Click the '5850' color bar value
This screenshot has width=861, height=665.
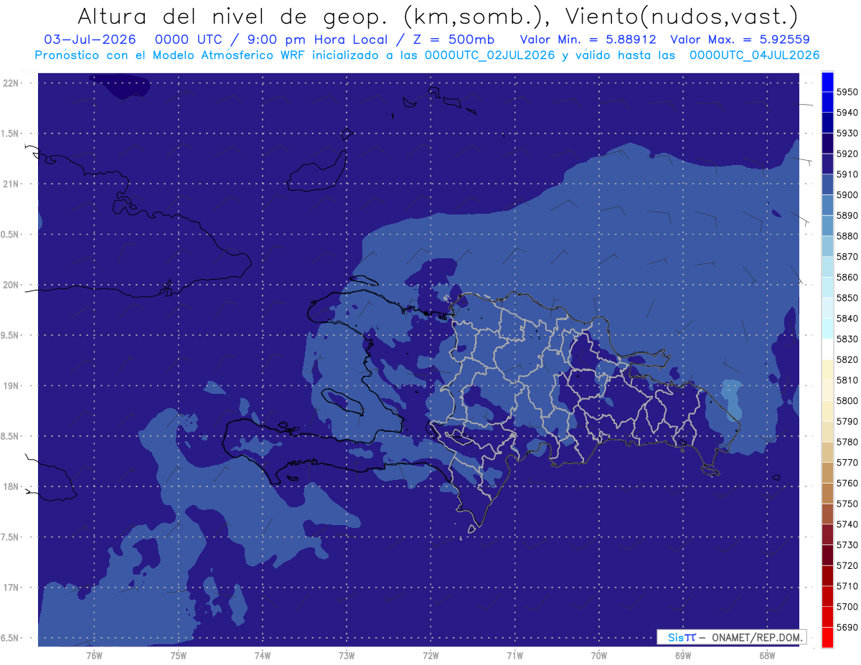point(847,298)
